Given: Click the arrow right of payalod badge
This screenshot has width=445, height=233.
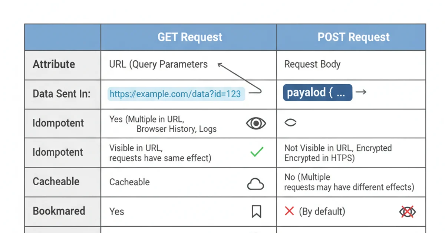Looking at the screenshot, I should (x=361, y=92).
